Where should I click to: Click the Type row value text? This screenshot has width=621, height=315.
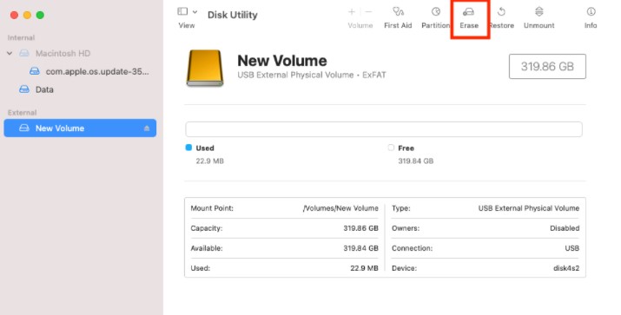coord(529,208)
